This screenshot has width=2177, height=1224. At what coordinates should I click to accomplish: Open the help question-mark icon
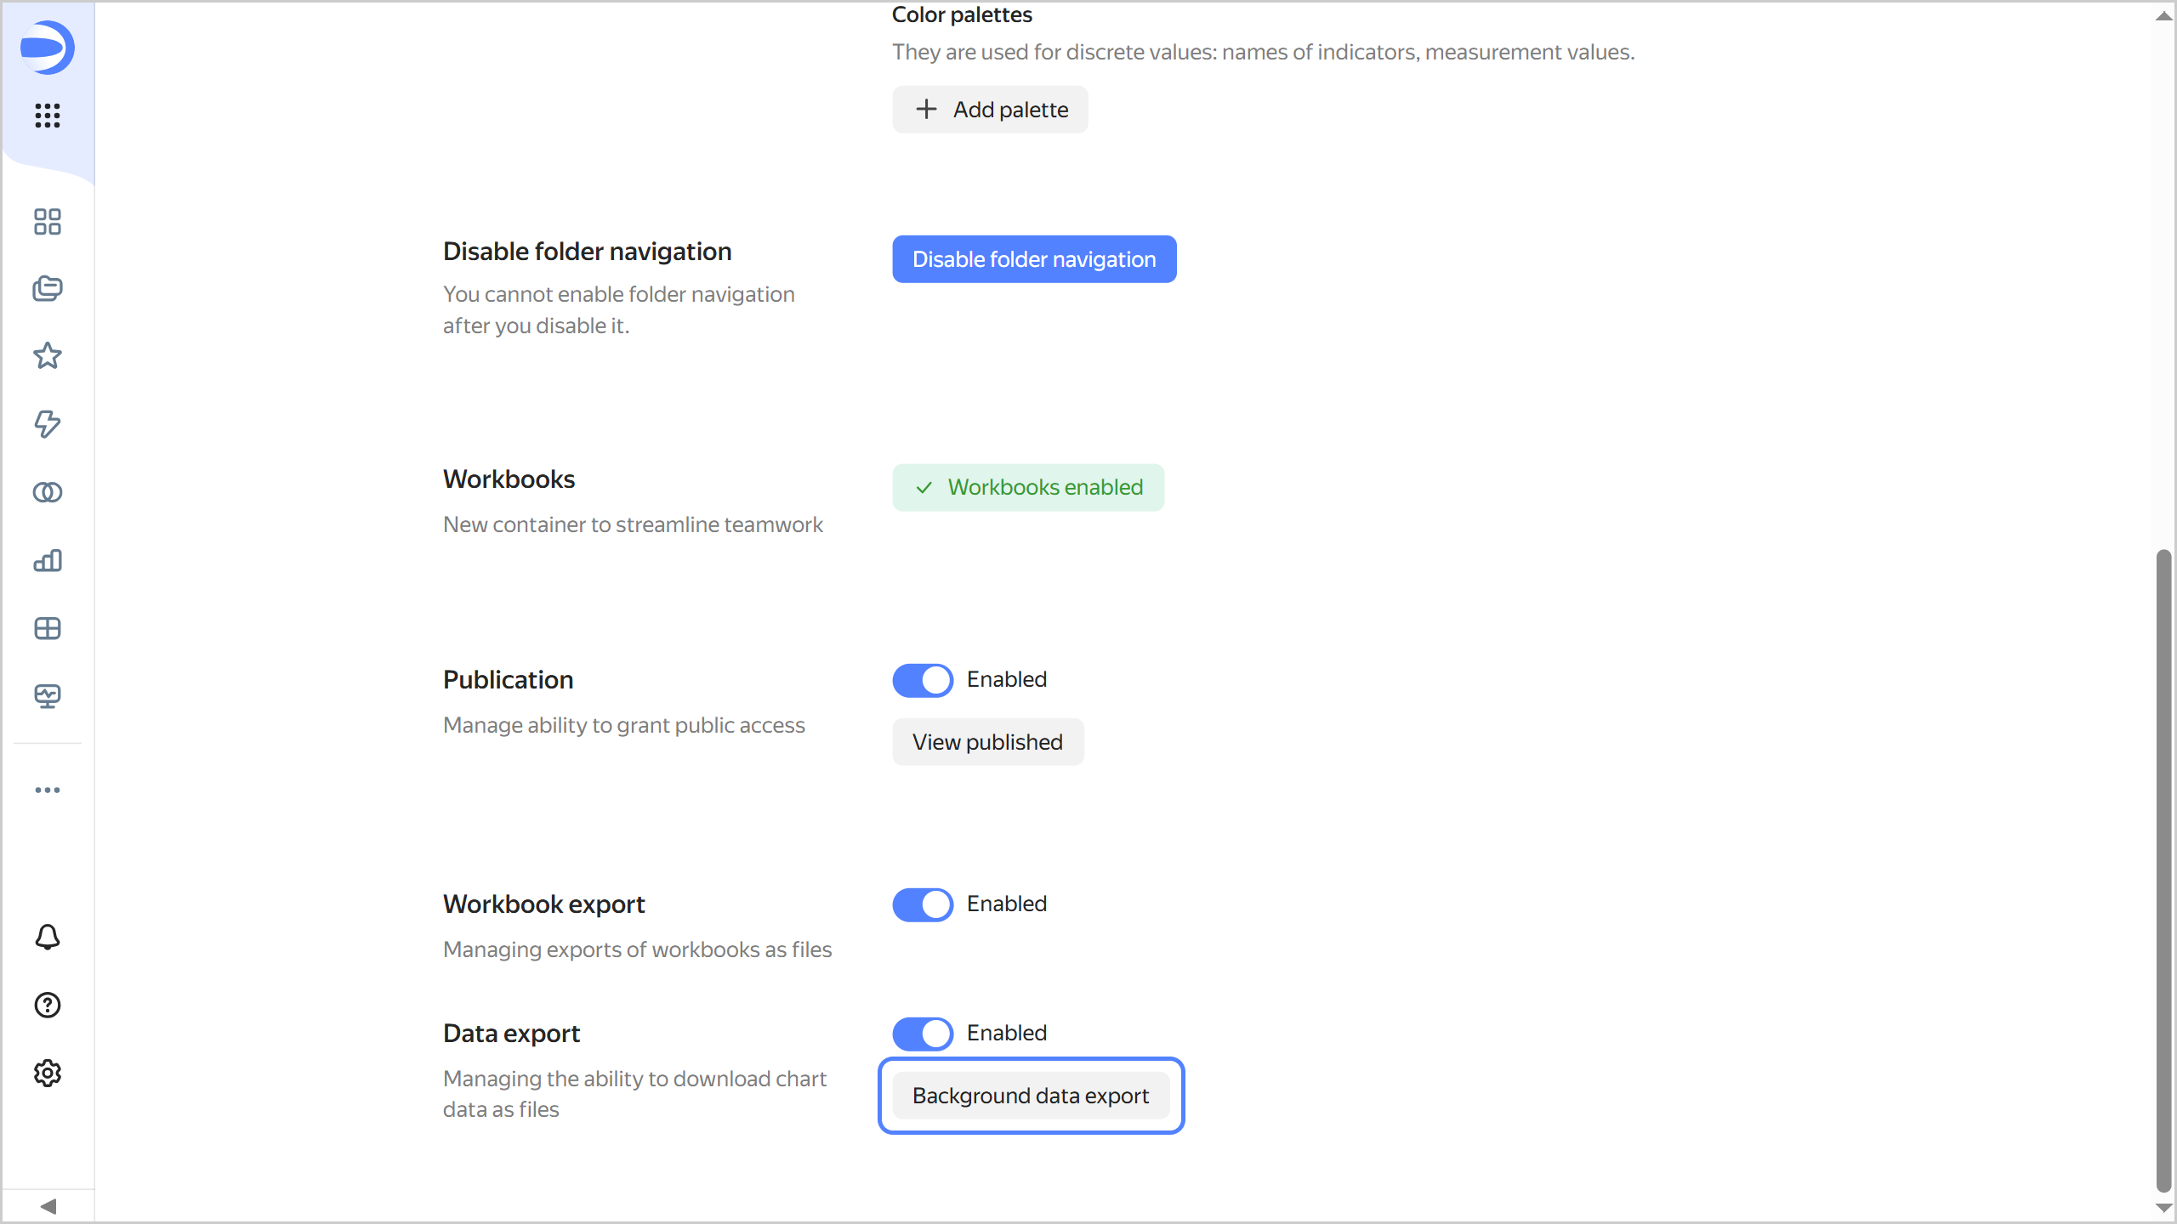[48, 1006]
